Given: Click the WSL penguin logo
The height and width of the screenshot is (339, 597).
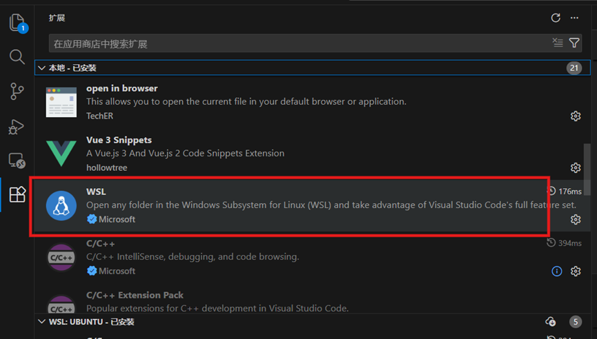Looking at the screenshot, I should tap(61, 205).
